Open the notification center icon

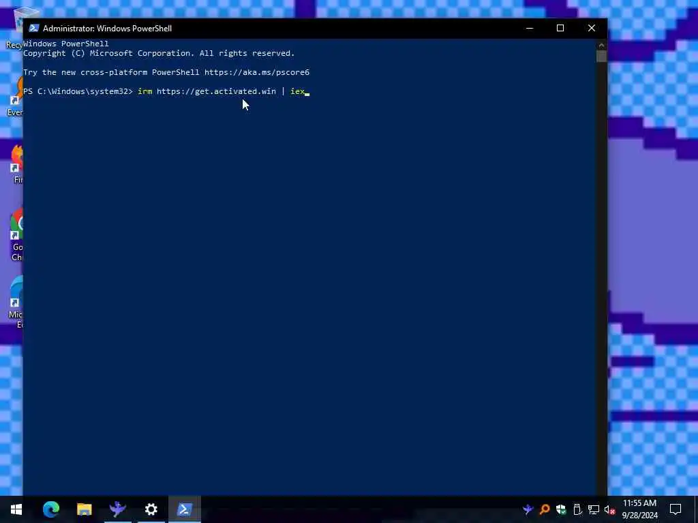click(676, 509)
